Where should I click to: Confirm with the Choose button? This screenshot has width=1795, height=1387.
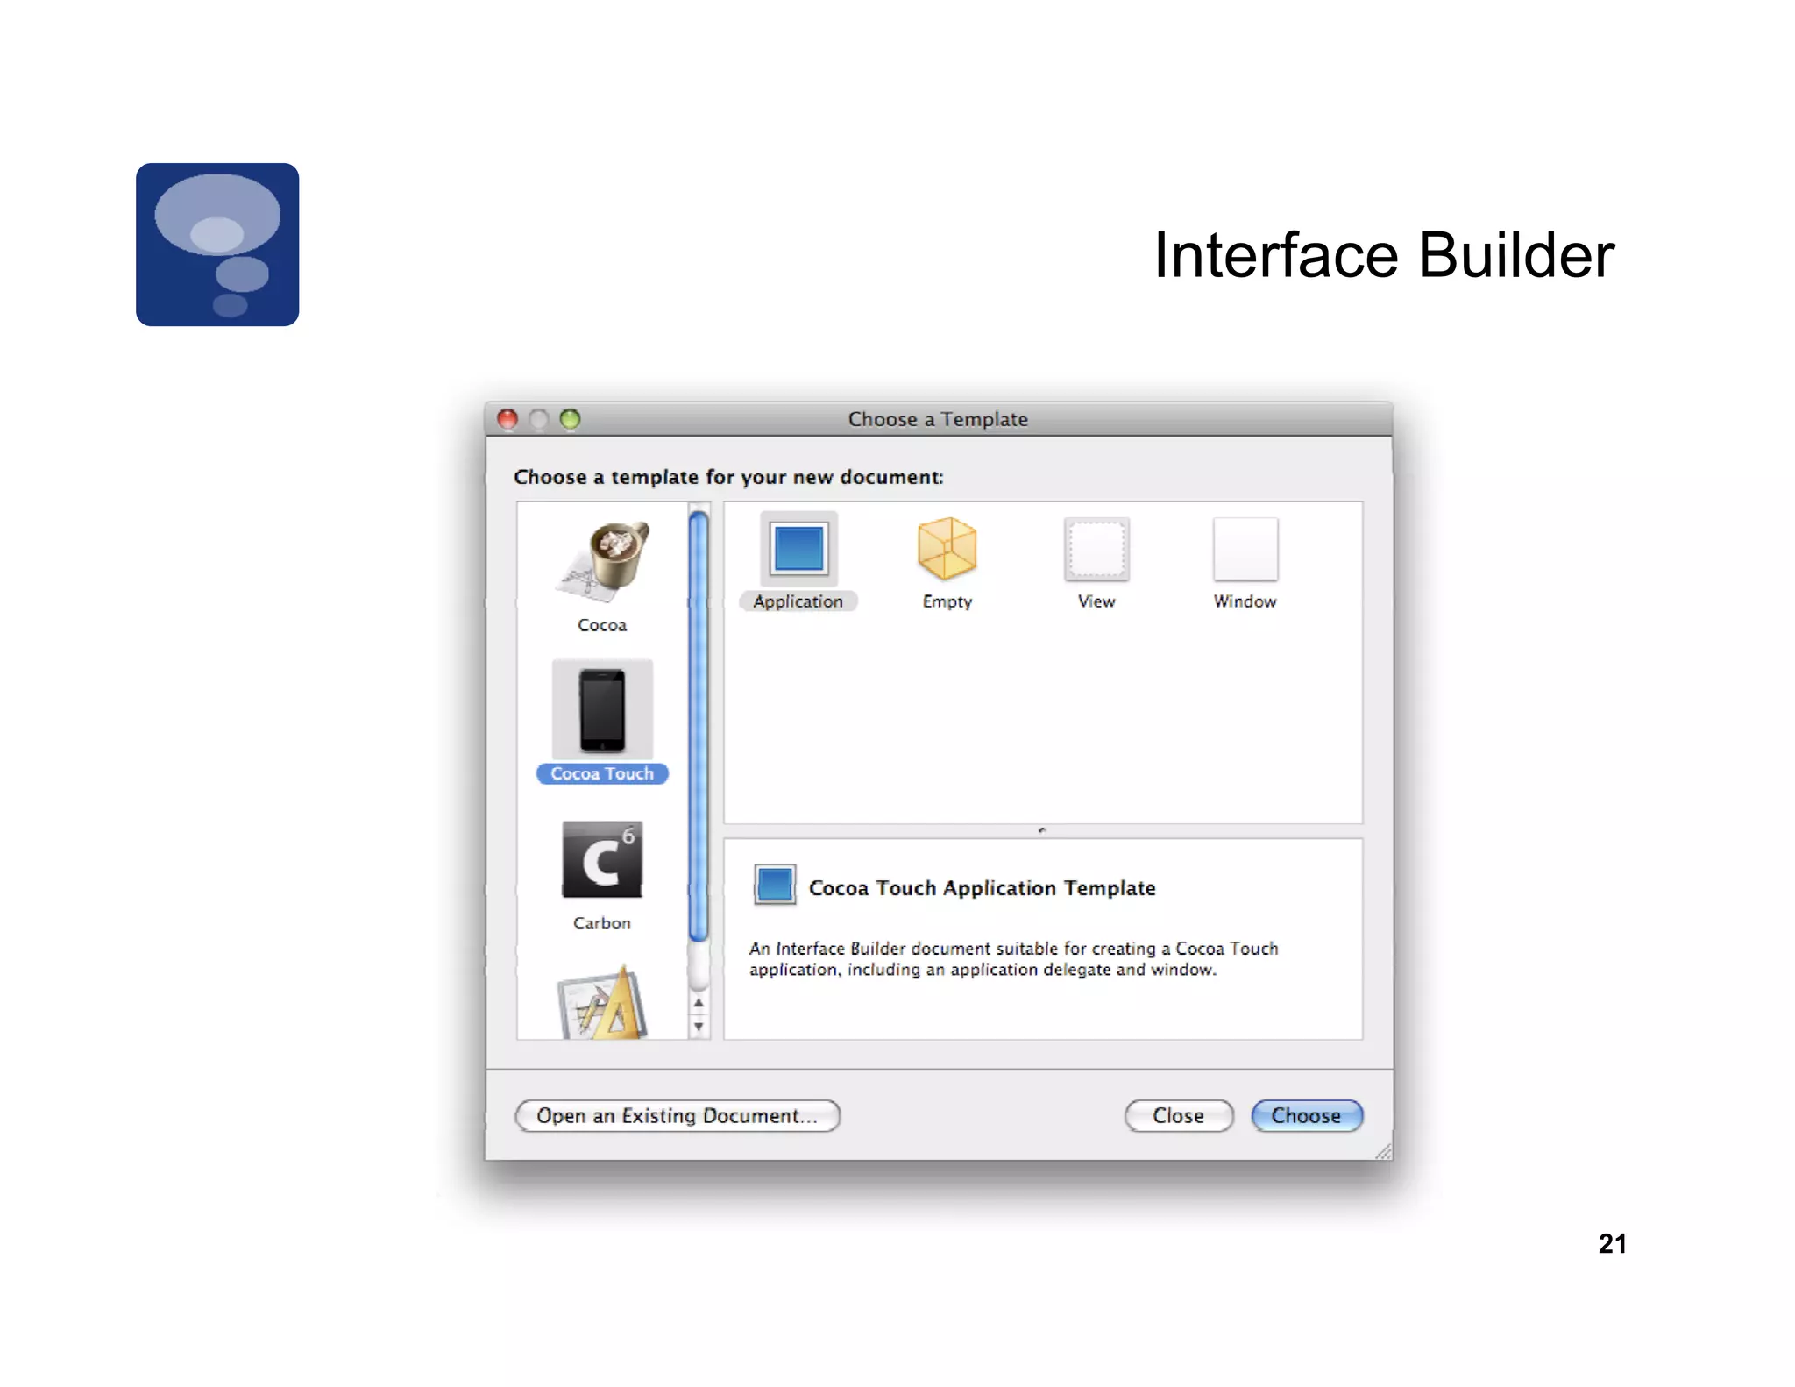(1307, 1116)
